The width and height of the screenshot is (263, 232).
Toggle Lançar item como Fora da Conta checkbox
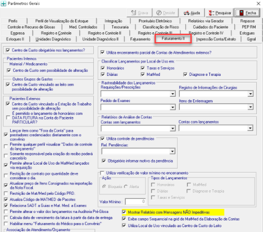pyautogui.click(x=6, y=135)
